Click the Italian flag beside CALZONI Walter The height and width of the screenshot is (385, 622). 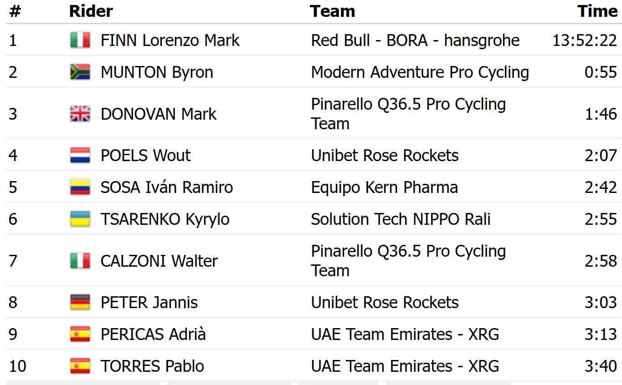[80, 261]
